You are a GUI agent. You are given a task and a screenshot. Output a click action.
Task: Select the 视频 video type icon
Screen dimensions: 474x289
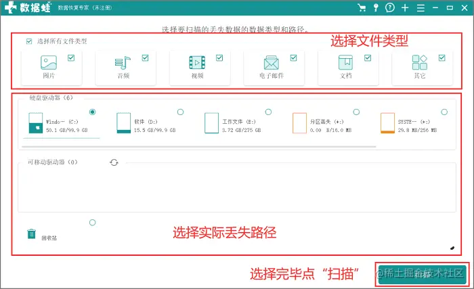197,62
